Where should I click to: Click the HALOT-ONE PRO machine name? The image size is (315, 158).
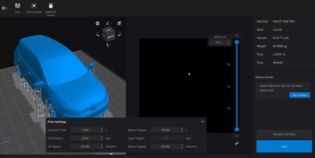284,22
